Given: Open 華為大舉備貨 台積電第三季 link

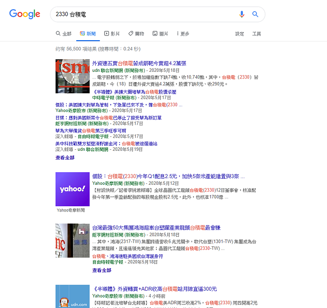Looking at the screenshot, I should 91,131.
